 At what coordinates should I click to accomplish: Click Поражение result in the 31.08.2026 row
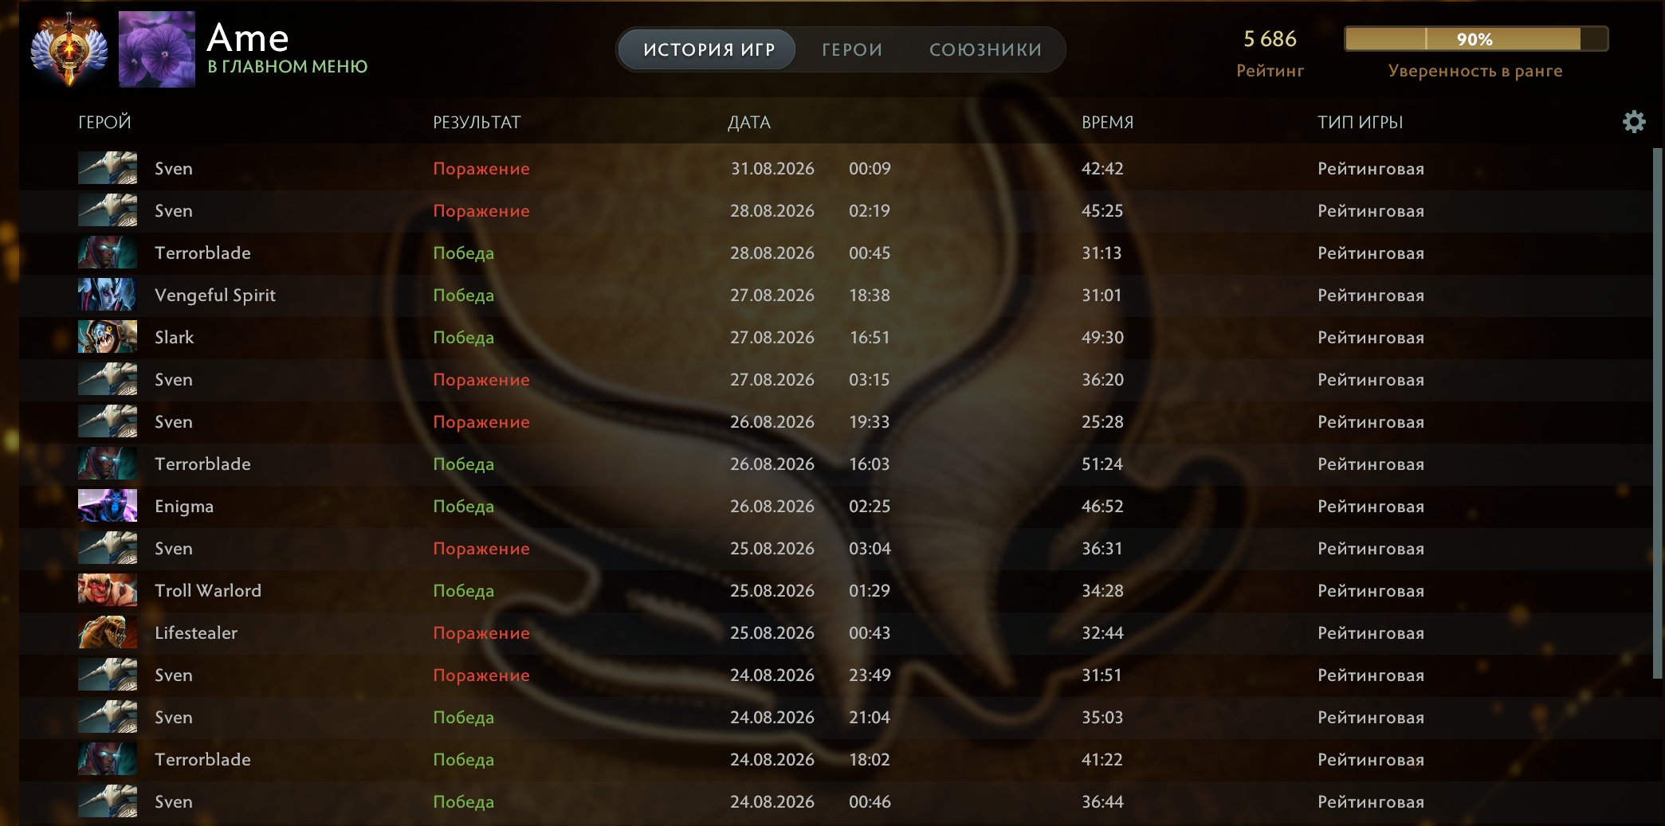(x=481, y=168)
